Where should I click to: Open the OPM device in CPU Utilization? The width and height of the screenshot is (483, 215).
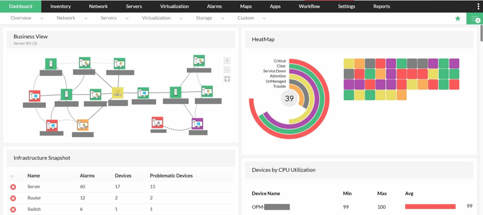[270, 207]
